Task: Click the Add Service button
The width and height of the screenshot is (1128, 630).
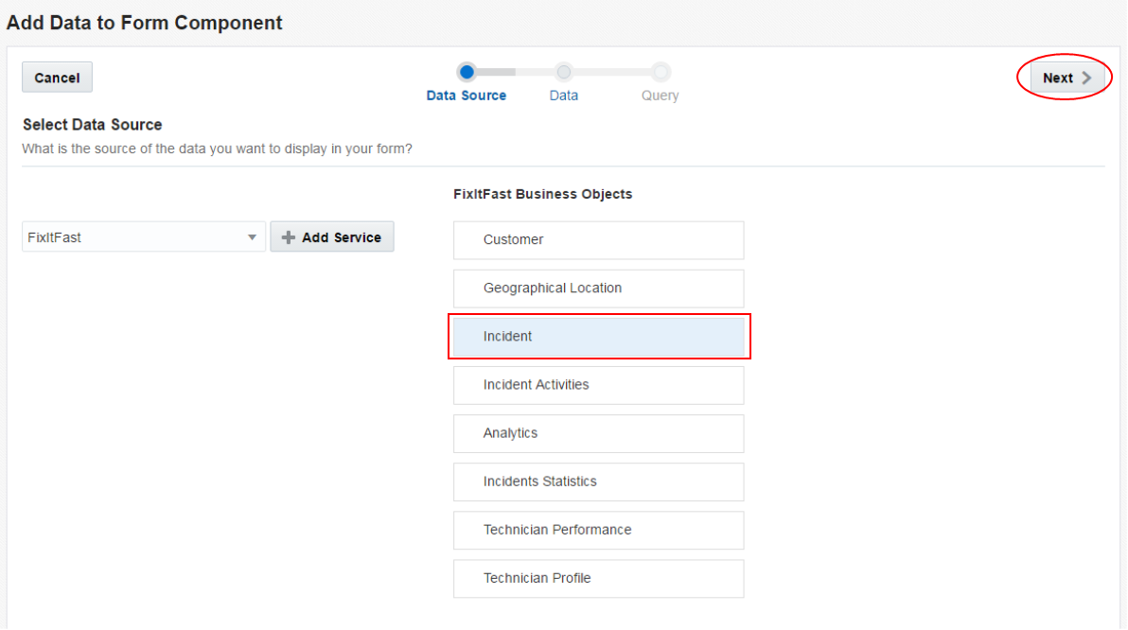Action: (x=332, y=237)
